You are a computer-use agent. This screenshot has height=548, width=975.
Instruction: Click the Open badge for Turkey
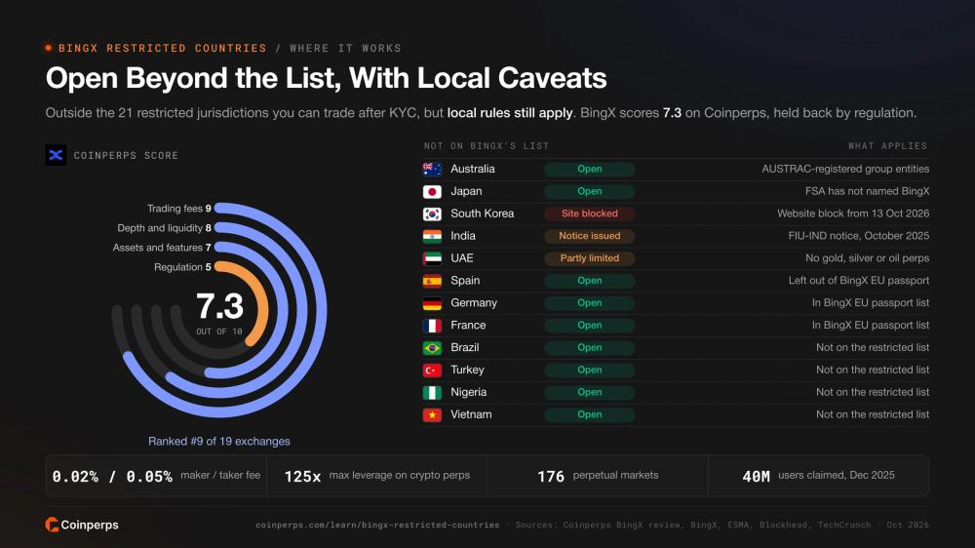(x=590, y=371)
